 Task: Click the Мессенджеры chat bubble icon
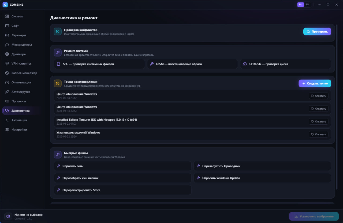tap(7, 45)
